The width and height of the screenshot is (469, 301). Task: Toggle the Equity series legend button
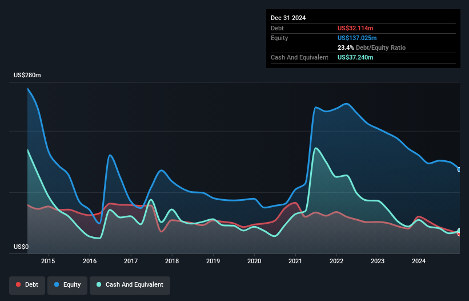67,285
